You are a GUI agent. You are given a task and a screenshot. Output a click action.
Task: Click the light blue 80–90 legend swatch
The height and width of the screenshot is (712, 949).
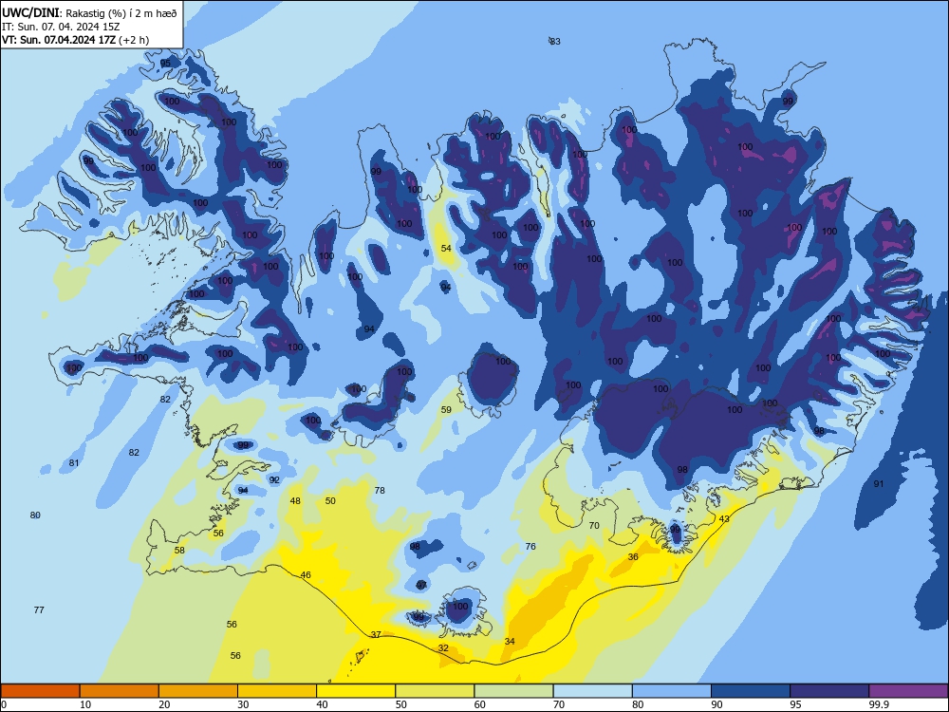(x=672, y=691)
